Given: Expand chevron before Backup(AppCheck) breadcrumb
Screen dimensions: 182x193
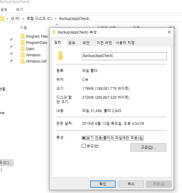Looking at the screenshot, I should coord(56,19).
